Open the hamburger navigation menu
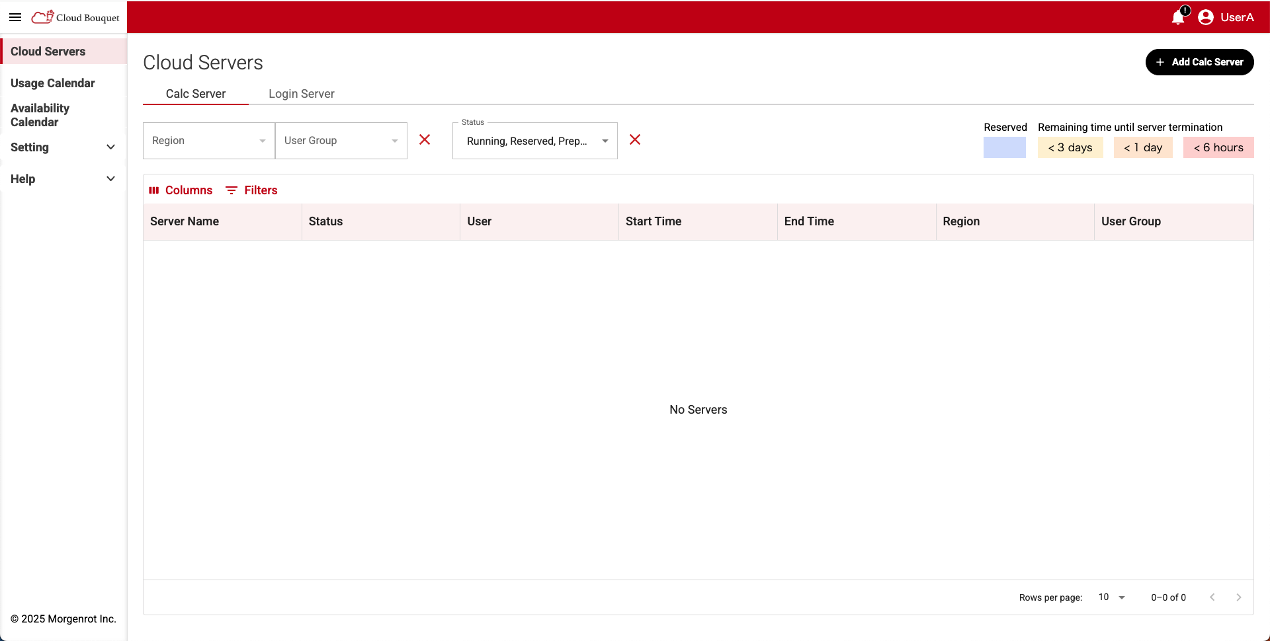This screenshot has height=641, width=1270. tap(15, 17)
